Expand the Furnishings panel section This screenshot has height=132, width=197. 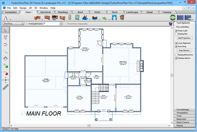click(x=183, y=109)
